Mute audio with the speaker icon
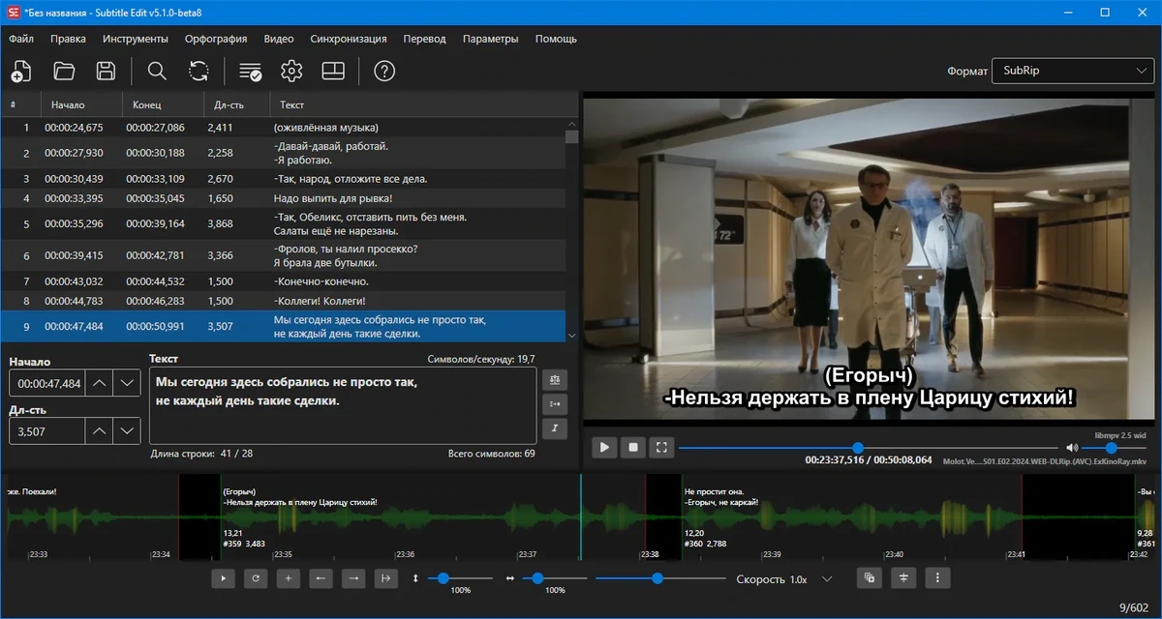Image resolution: width=1162 pixels, height=619 pixels. coord(1072,448)
